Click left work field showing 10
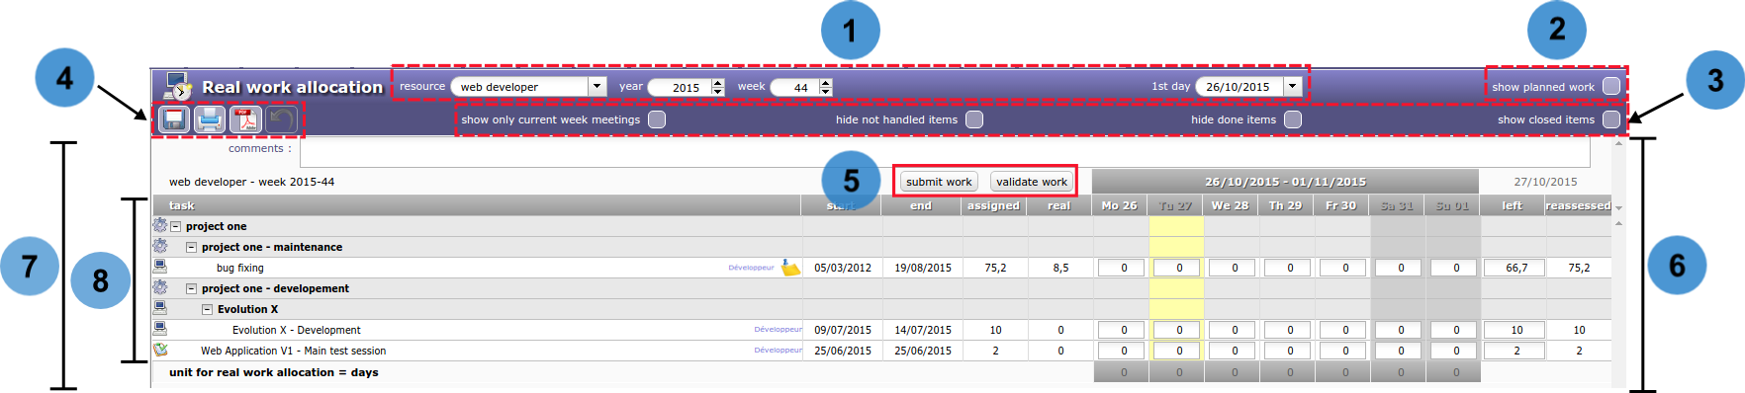The image size is (1745, 393). [x=1514, y=330]
